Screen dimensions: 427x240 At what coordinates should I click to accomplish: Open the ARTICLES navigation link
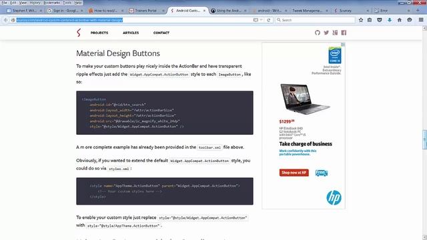[131, 33]
